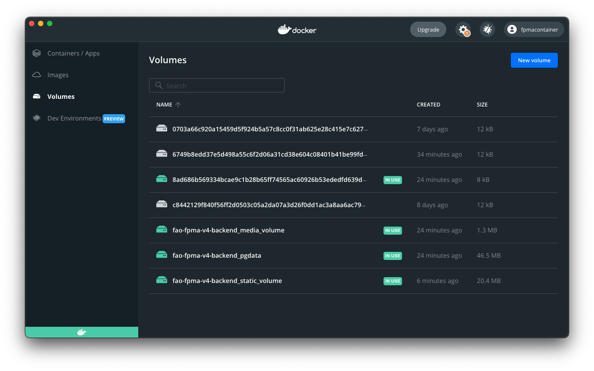This screenshot has height=371, width=594.
Task: Click the Containers / Apps cube icon
Action: pos(37,53)
